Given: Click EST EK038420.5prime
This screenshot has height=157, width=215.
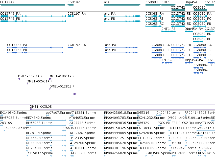Looking at the screenshot, I should click(4, 130).
